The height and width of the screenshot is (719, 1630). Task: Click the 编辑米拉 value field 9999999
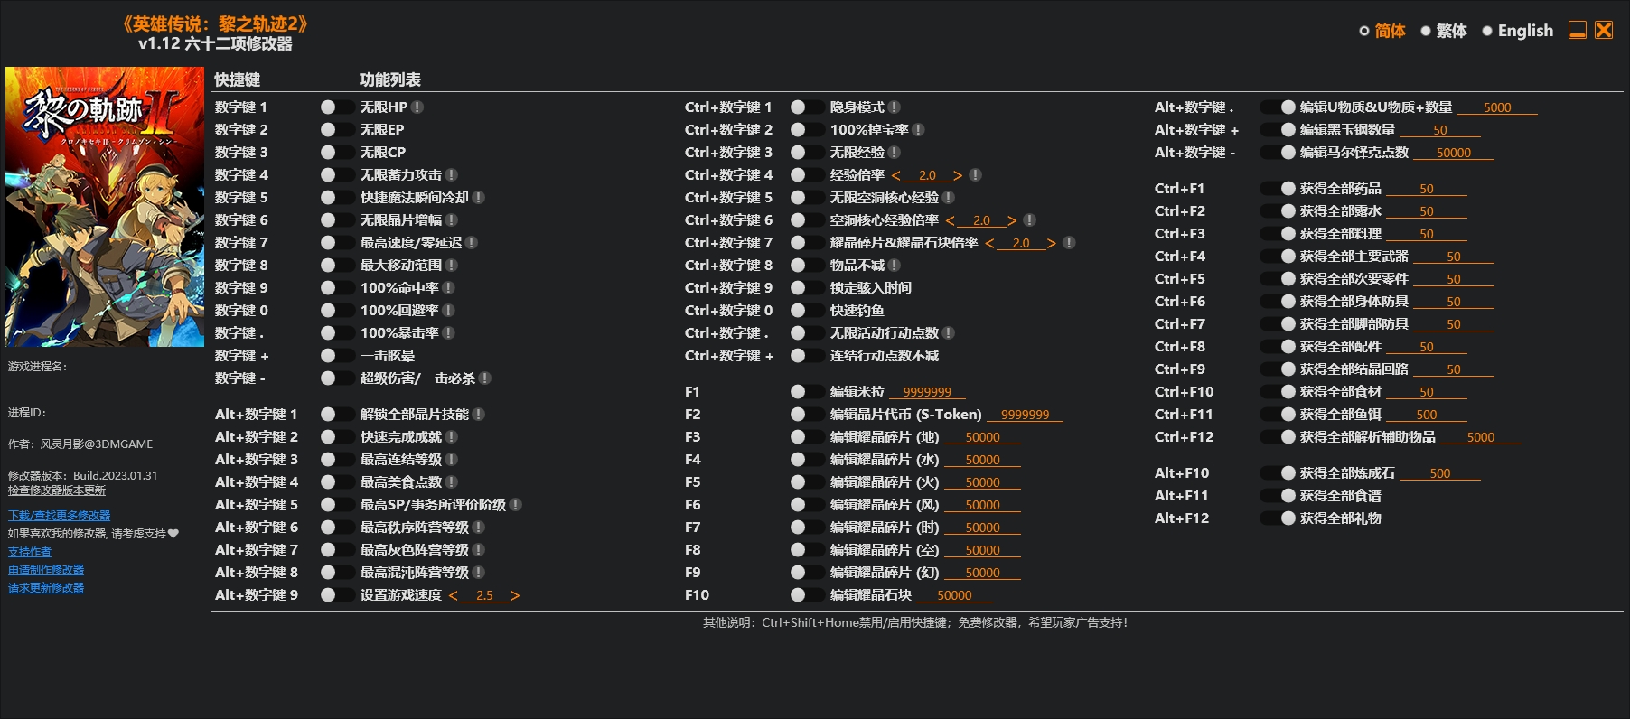927,392
